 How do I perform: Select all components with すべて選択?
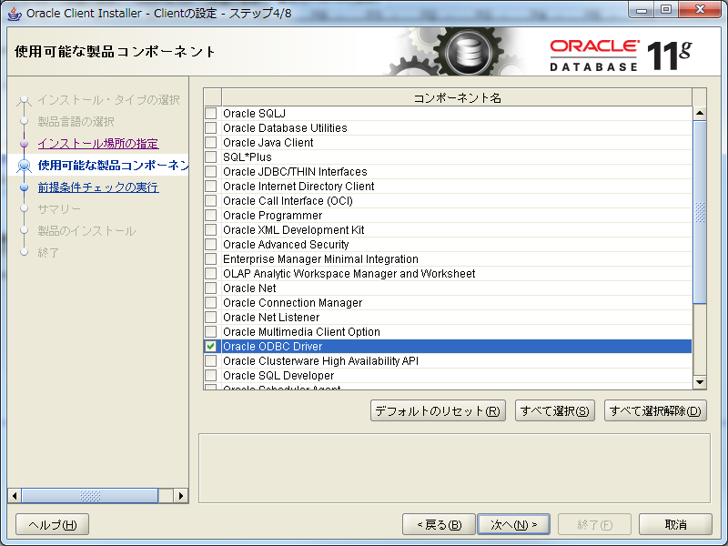click(x=554, y=410)
